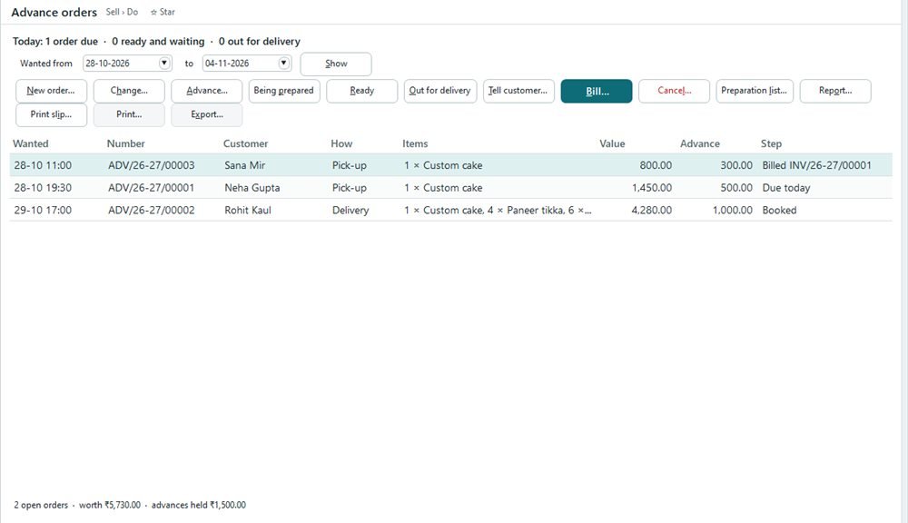Click Billed INV/26-27/00001 step
Screen dimensions: 908x523
click(x=816, y=165)
